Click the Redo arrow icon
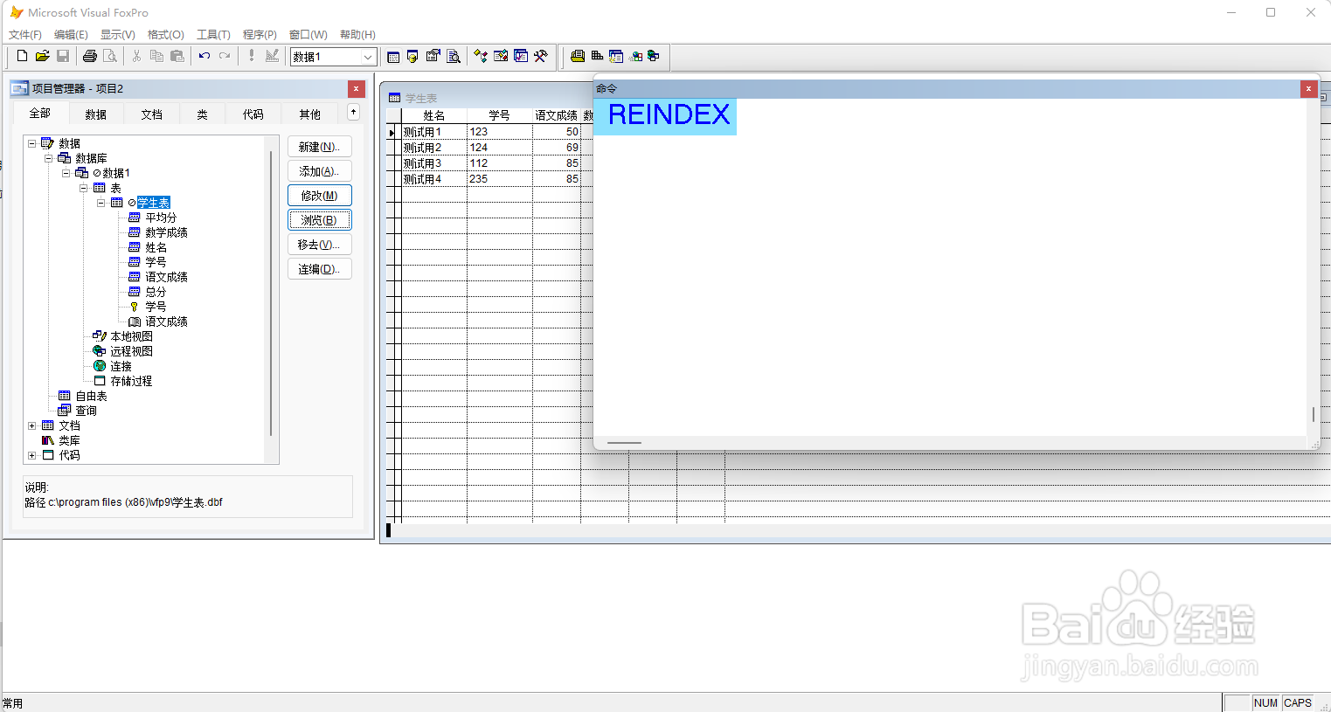 (x=225, y=56)
